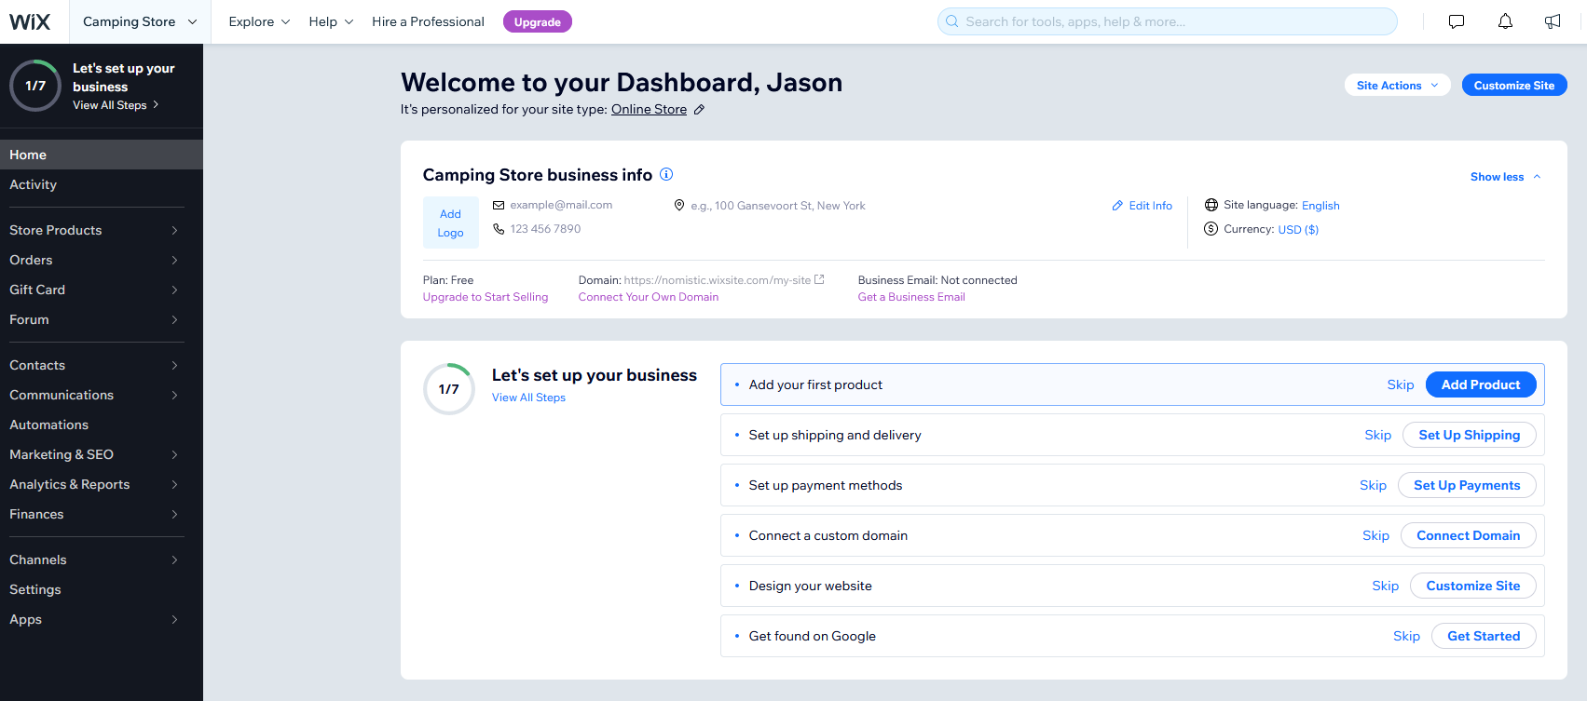Skip the Add your first product step
The height and width of the screenshot is (701, 1587).
pyautogui.click(x=1401, y=384)
